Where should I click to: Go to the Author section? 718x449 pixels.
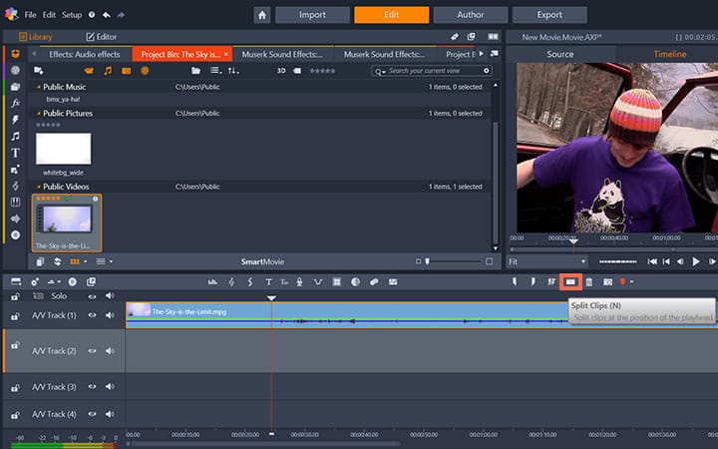(471, 15)
